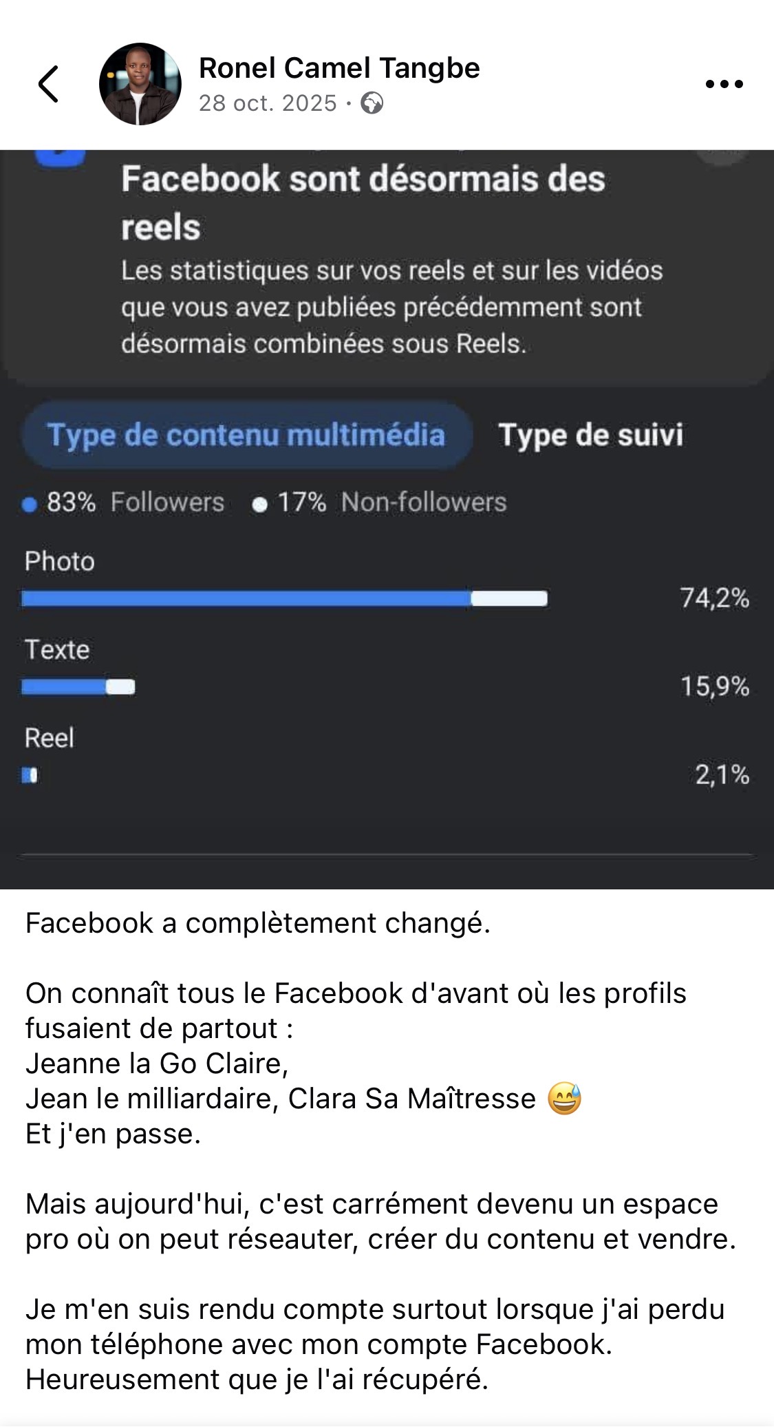Screen dimensions: 774x1427
Task: Tap the Texte progress bar
Action: click(x=78, y=686)
